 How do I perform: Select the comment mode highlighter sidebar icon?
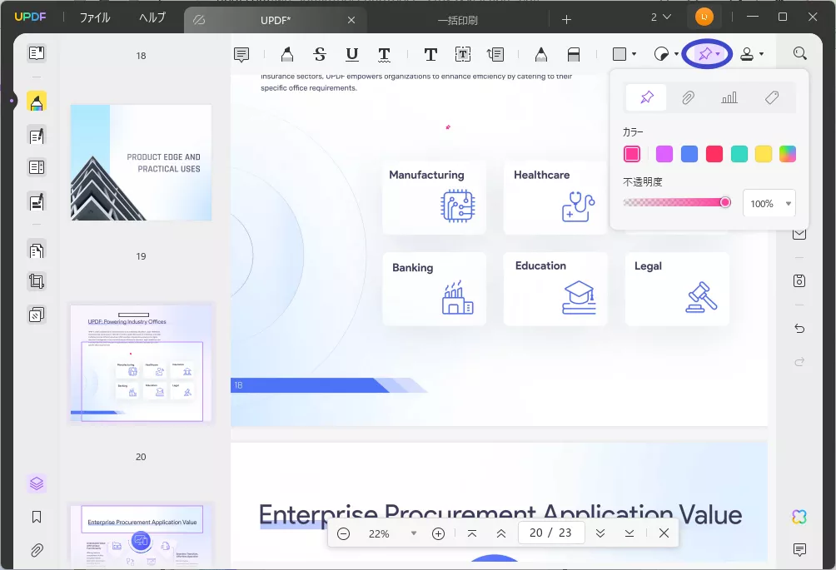pyautogui.click(x=37, y=102)
